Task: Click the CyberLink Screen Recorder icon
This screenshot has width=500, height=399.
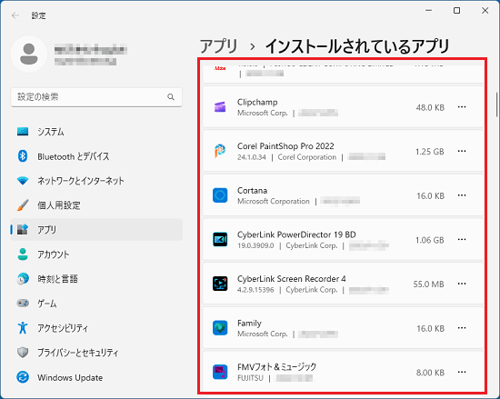Action: point(220,284)
